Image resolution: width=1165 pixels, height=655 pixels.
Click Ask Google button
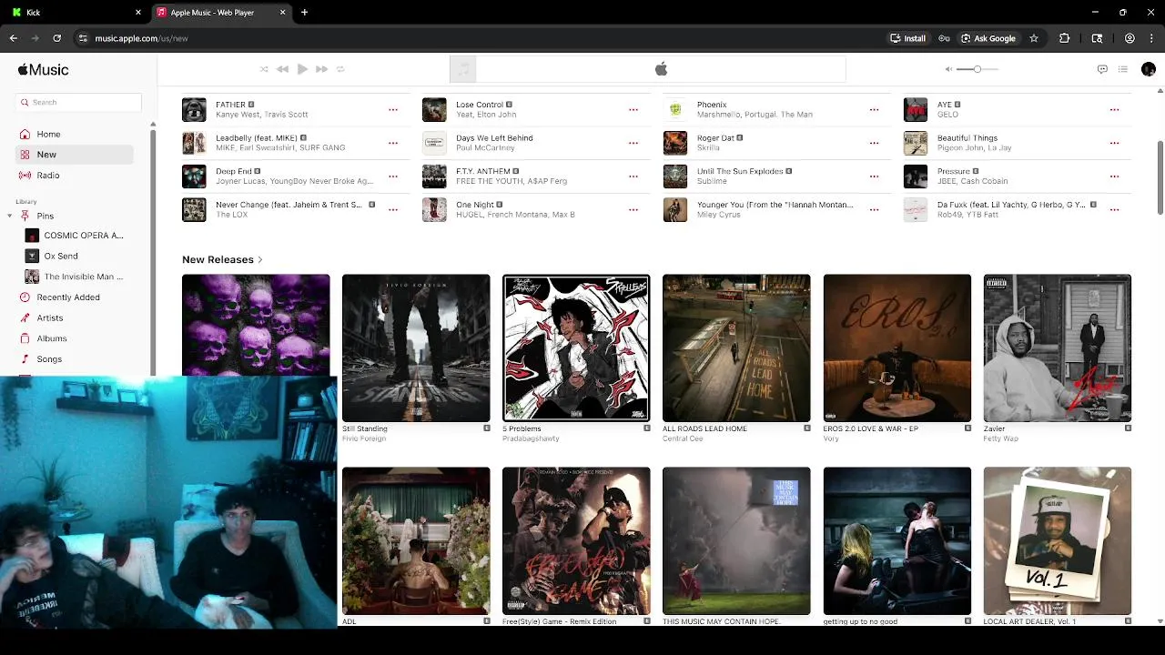988,38
